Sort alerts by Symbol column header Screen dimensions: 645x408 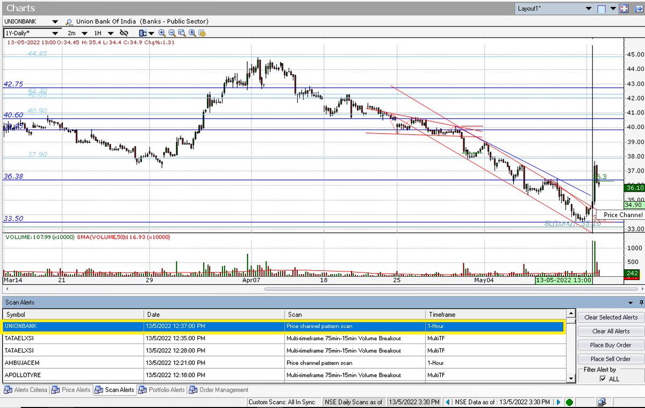point(73,314)
